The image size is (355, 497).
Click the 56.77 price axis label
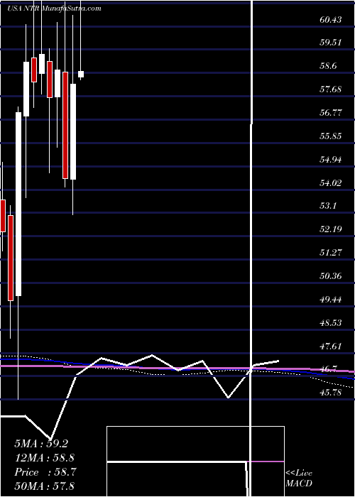tap(331, 113)
